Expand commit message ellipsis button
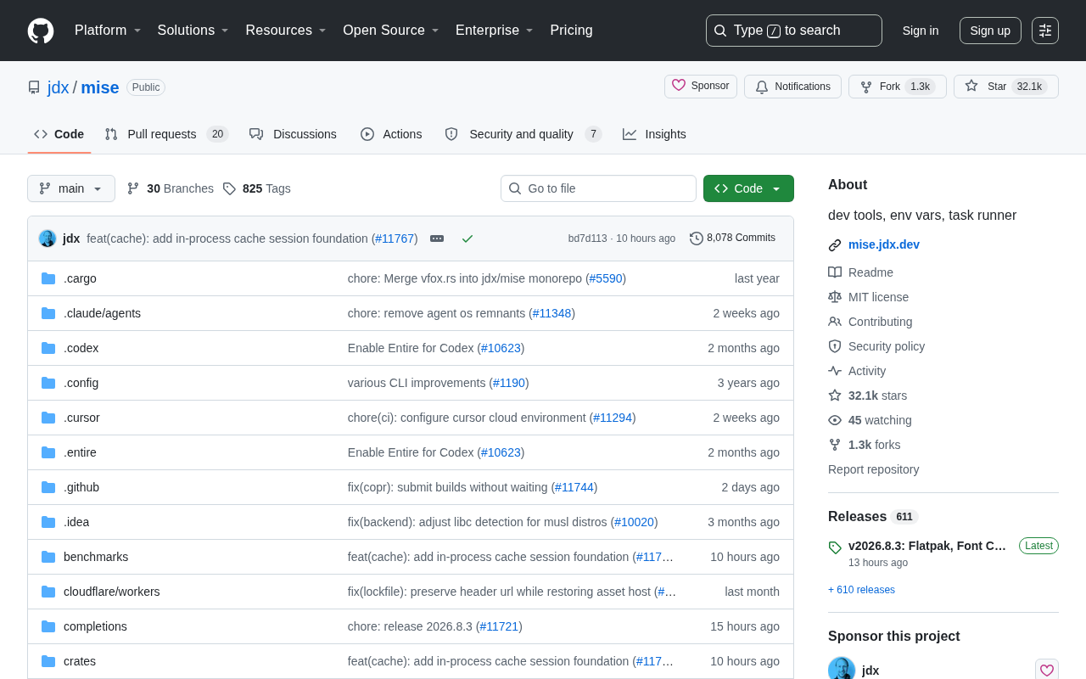 437,238
